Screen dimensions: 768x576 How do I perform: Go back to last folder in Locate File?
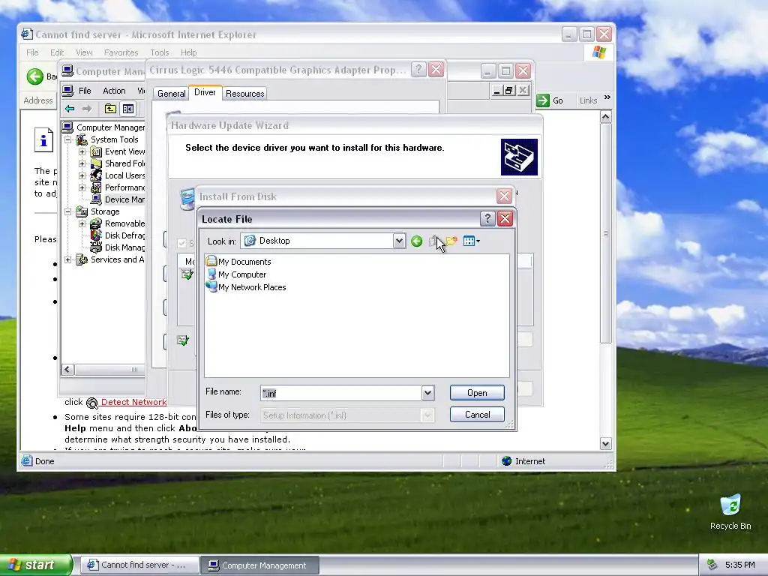pos(417,241)
